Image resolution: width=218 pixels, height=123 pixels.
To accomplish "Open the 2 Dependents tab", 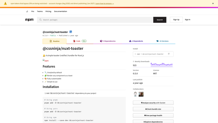I will (x=136, y=41).
